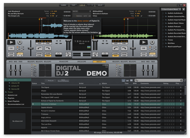Image resolution: width=190 pixels, height=138 pixels.
Task: Switch to the medium list view layout
Action: (x=127, y=80)
